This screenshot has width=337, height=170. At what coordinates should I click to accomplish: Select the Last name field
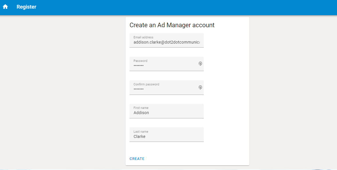pyautogui.click(x=166, y=134)
